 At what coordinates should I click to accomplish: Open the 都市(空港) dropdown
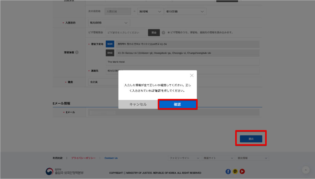coord(185,11)
